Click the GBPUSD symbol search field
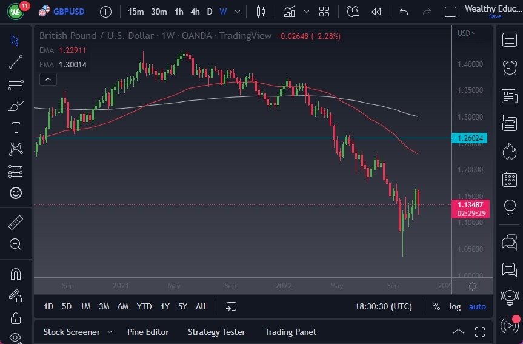 [68, 12]
